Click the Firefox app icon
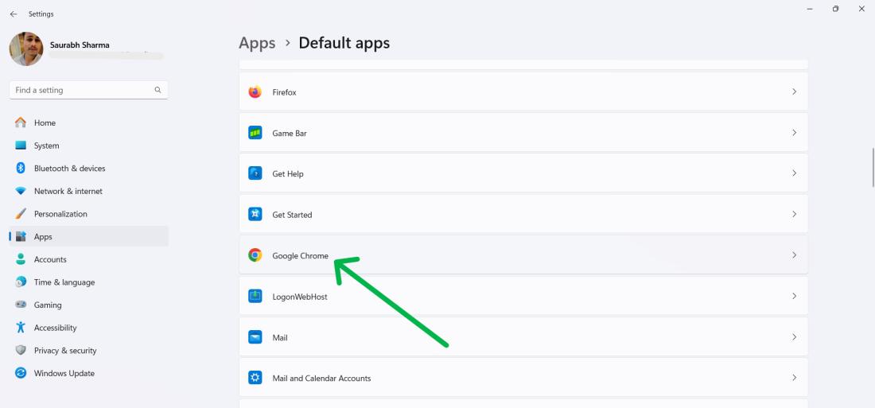 click(255, 92)
